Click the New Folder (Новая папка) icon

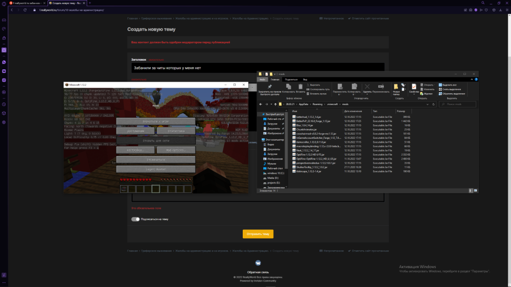click(x=396, y=87)
